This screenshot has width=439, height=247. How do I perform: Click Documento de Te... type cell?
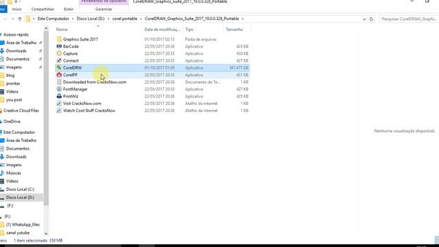pos(202,82)
